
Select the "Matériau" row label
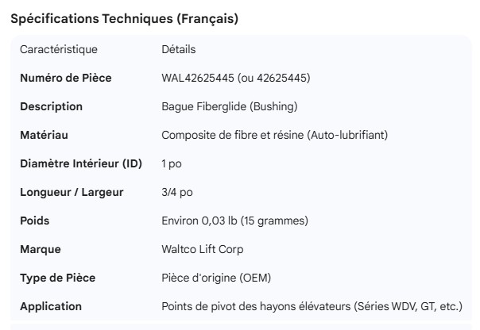(x=44, y=135)
